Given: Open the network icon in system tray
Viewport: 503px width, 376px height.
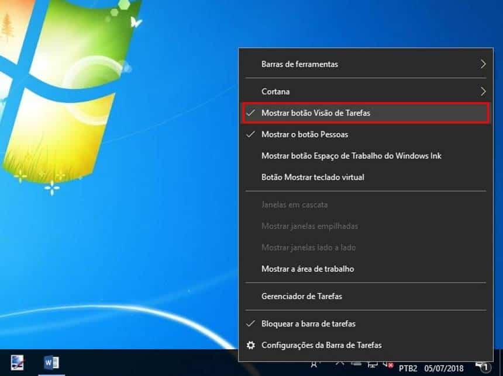Looking at the screenshot, I should click(373, 364).
